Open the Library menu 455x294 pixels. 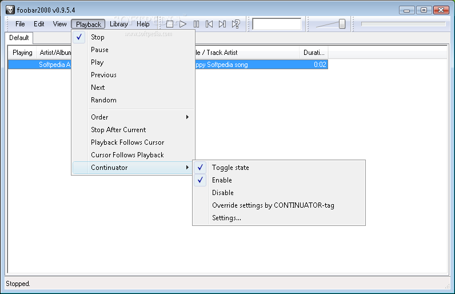point(119,24)
